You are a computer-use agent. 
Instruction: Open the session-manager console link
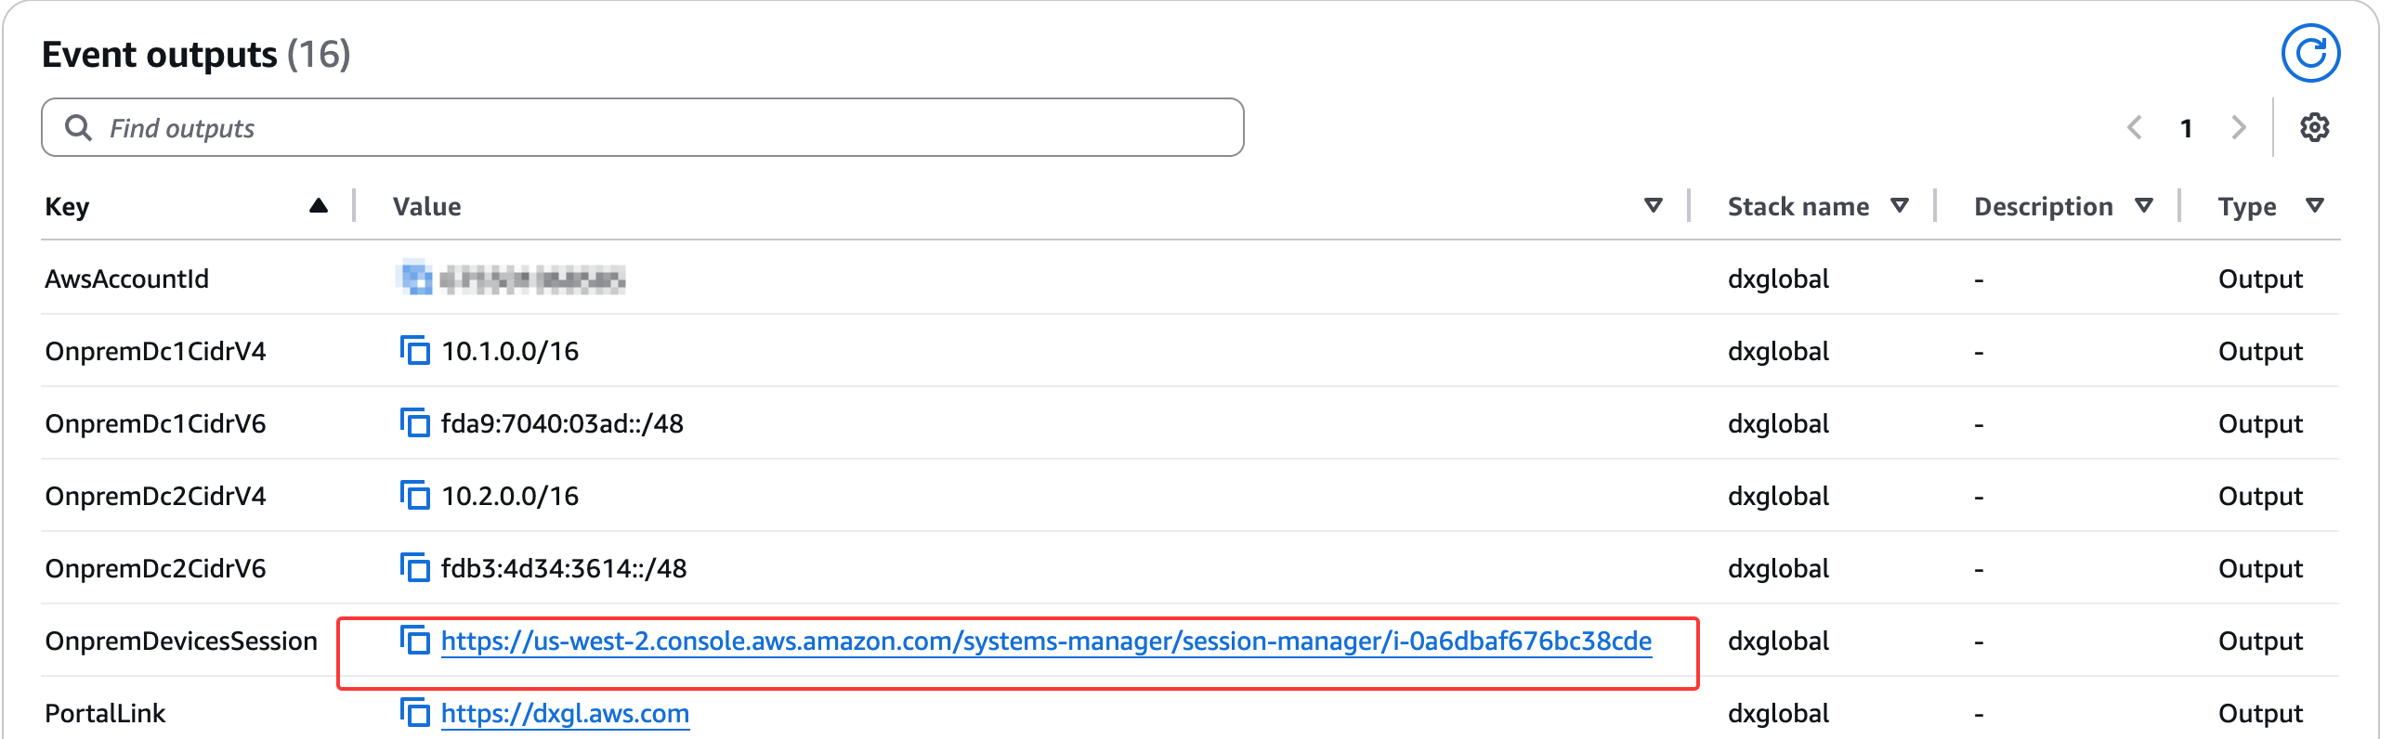(1045, 641)
